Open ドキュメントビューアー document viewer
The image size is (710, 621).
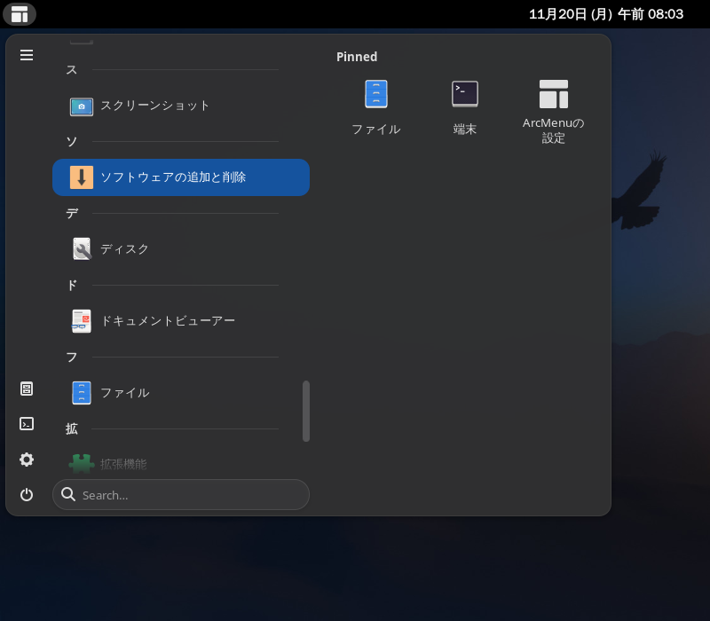click(x=181, y=321)
